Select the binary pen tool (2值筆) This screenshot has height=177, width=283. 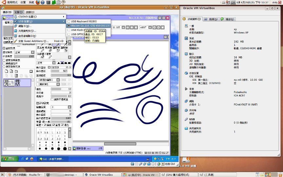pyautogui.click(x=48, y=56)
